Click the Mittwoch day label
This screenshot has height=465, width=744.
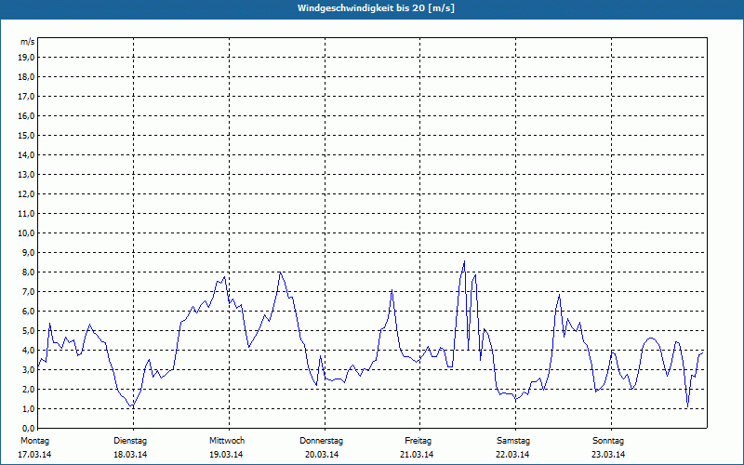(x=227, y=440)
